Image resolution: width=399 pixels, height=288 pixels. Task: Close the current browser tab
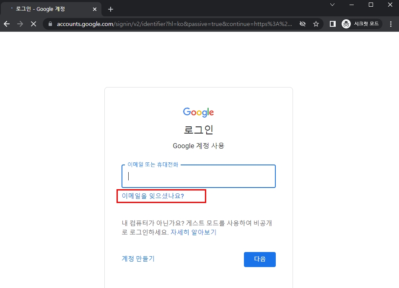(95, 9)
